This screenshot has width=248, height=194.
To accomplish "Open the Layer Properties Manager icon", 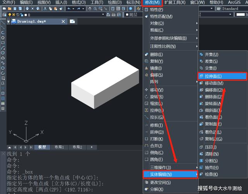I will click(x=4, y=15).
